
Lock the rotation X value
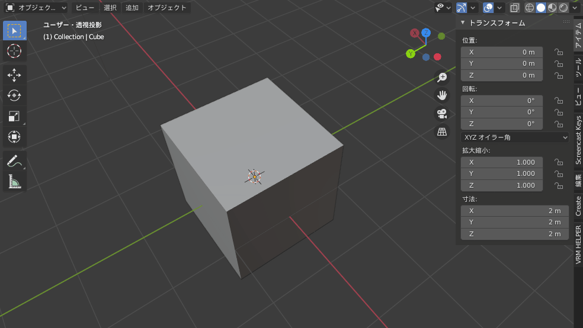[558, 101]
